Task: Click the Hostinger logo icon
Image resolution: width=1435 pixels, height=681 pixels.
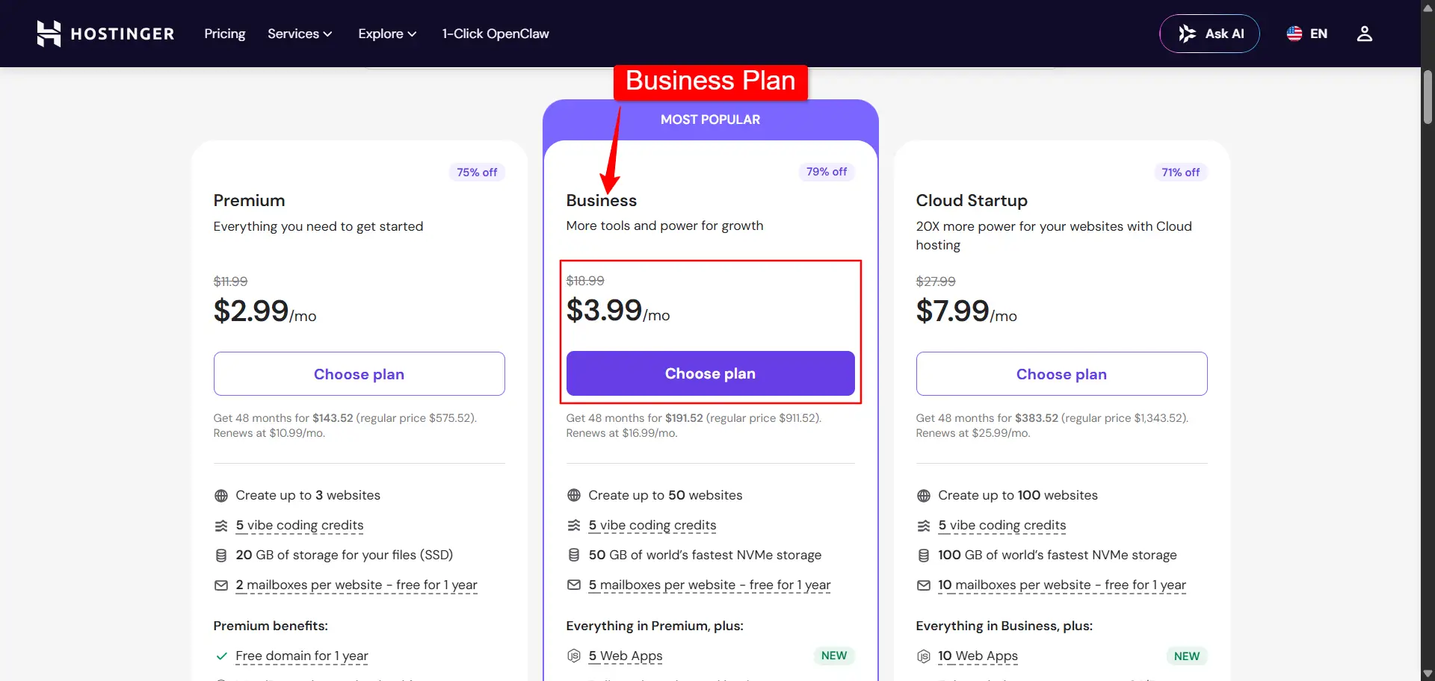Action: pyautogui.click(x=49, y=34)
